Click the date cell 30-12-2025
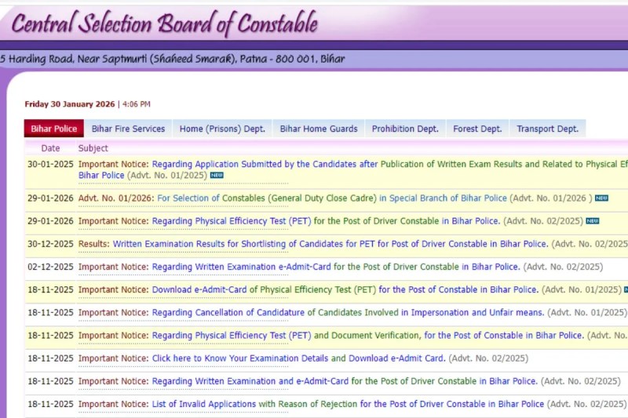Image resolution: width=628 pixels, height=418 pixels. [50, 244]
